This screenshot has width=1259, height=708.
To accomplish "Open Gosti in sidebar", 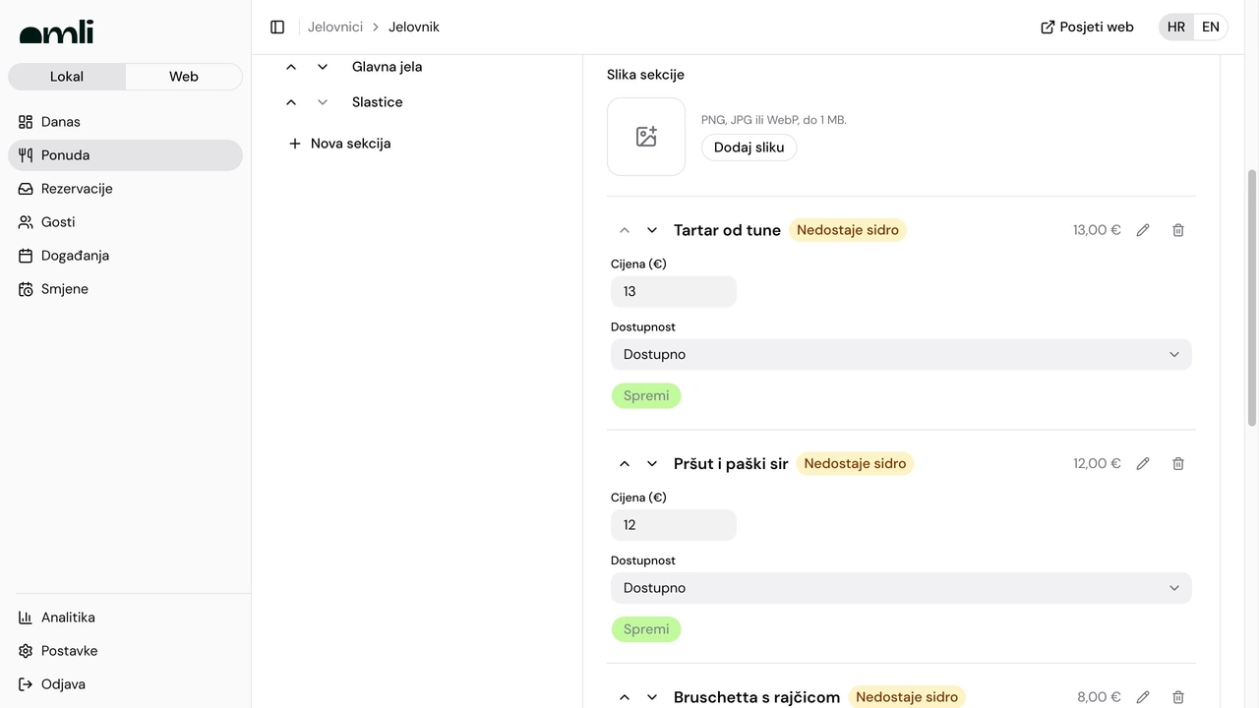I will tap(125, 222).
